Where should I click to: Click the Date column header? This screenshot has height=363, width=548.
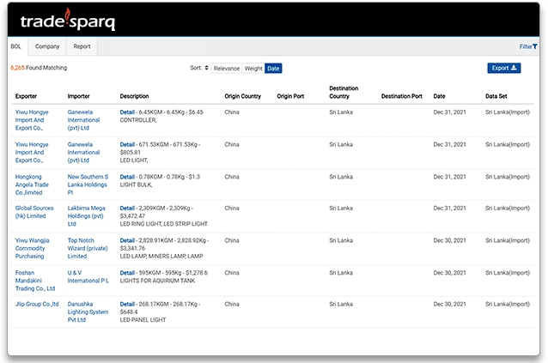[x=439, y=96]
